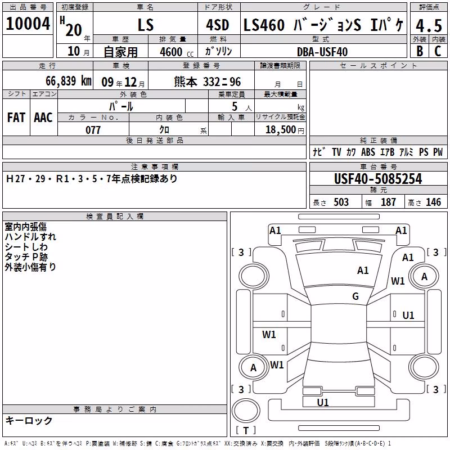Select the exterior color パール
This screenshot has width=450, height=450.
[x=121, y=106]
